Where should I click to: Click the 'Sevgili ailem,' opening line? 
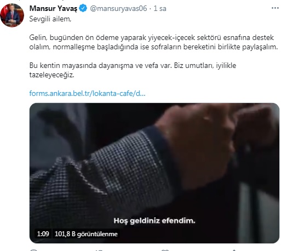[x=50, y=19]
